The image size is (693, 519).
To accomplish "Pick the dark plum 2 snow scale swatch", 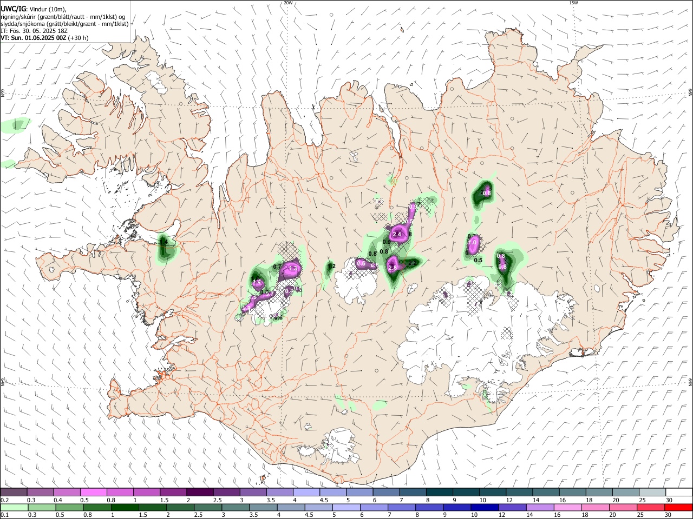I will pyautogui.click(x=199, y=493).
